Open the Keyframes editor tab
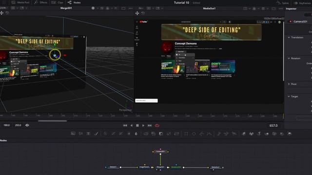The height and width of the screenshot is (175, 312). 303,3
